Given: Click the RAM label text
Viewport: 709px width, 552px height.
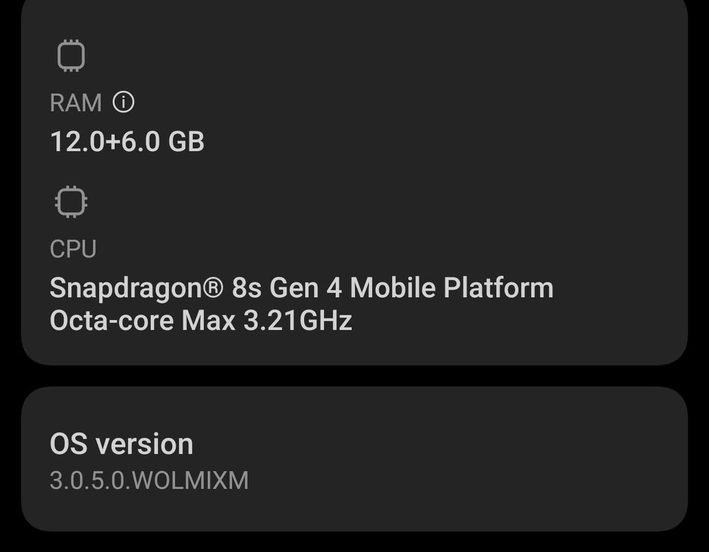Looking at the screenshot, I should pyautogui.click(x=75, y=103).
